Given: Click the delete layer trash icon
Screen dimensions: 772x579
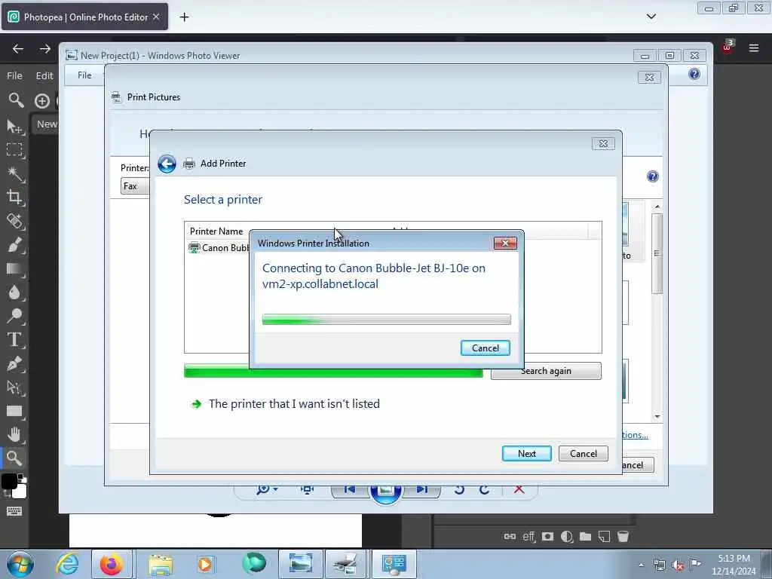Looking at the screenshot, I should (x=623, y=536).
